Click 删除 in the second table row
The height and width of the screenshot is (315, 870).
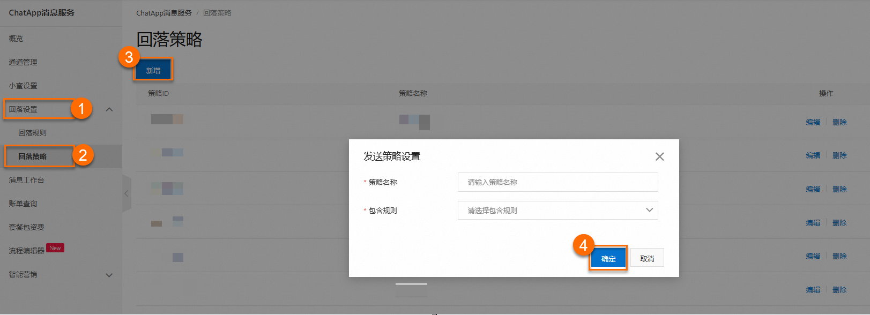[839, 155]
